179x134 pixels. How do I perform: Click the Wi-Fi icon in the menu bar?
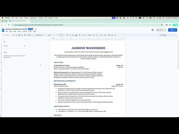pyautogui.click(x=154, y=18)
